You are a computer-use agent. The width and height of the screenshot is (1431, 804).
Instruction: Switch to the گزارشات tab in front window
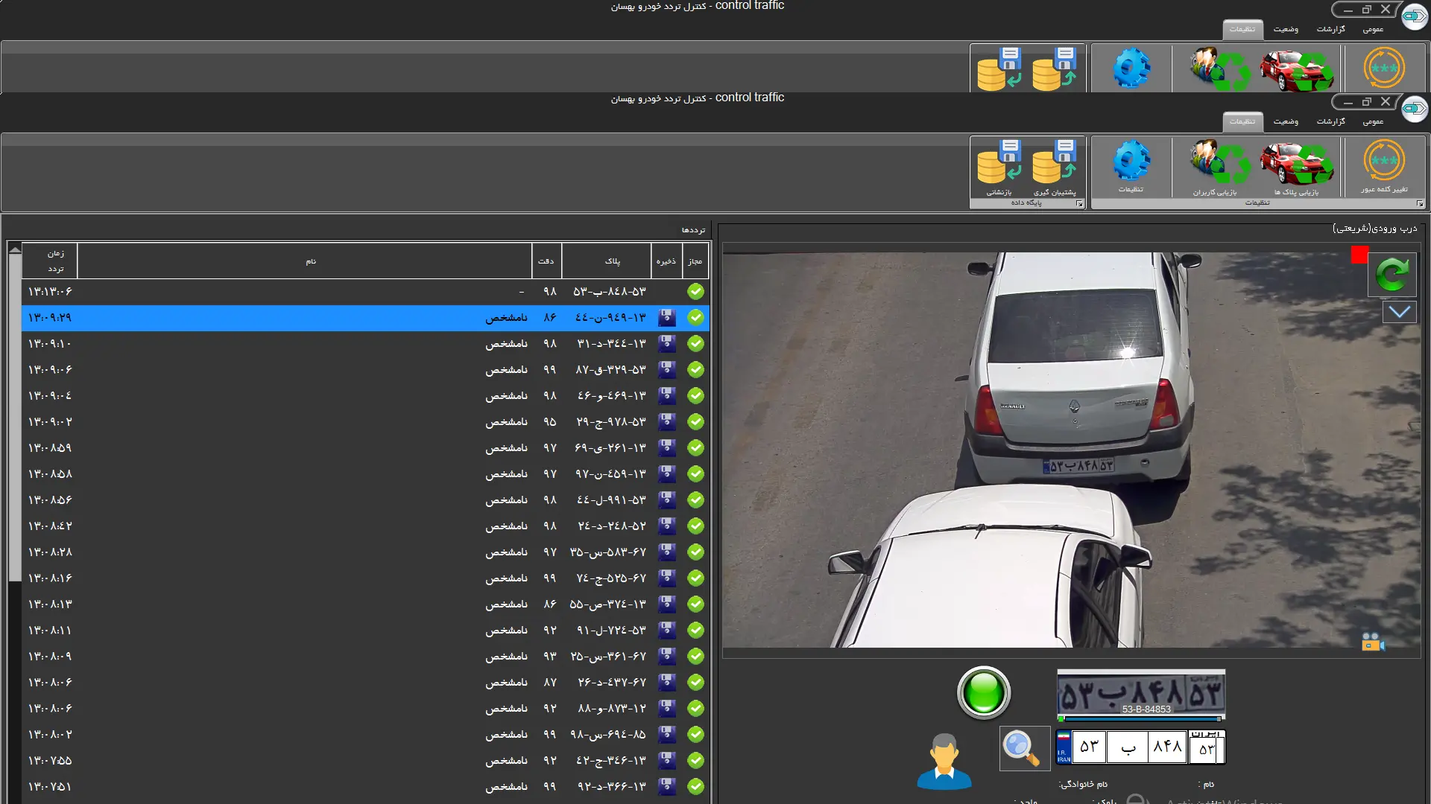pos(1330,121)
